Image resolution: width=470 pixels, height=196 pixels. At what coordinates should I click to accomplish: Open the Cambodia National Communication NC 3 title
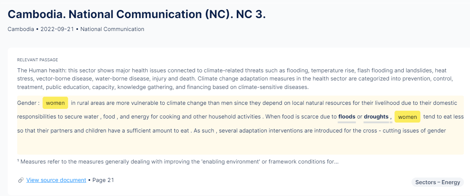(x=136, y=14)
